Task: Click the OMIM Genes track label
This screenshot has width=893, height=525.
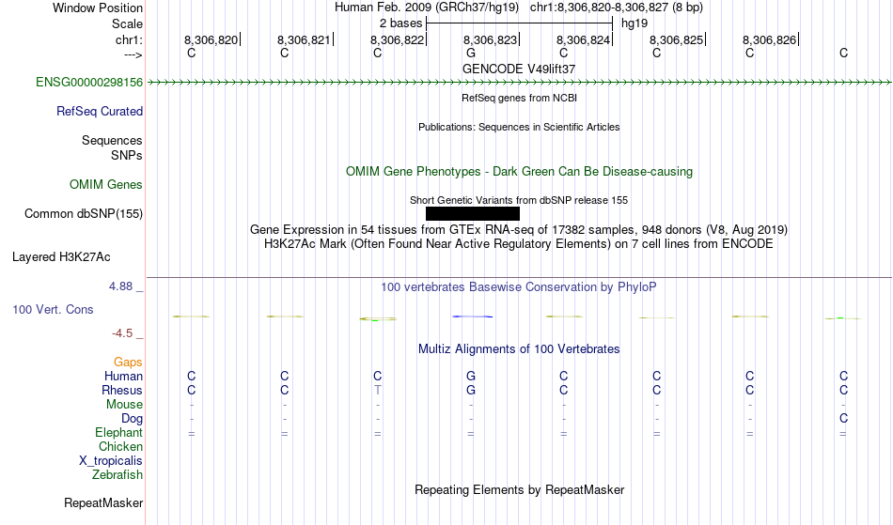Action: tap(106, 185)
